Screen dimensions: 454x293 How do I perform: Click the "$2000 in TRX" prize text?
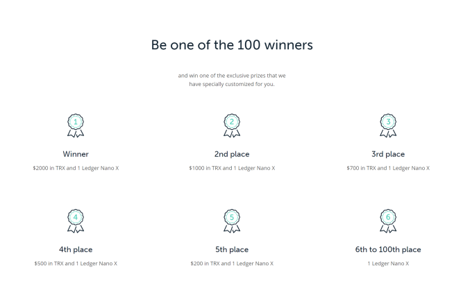point(76,168)
